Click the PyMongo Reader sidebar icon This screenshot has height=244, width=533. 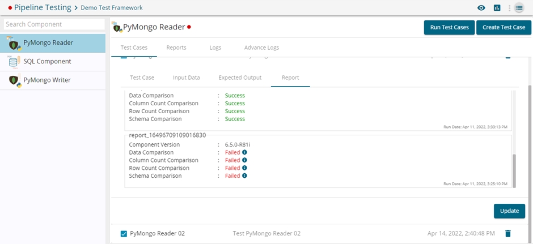tap(14, 43)
